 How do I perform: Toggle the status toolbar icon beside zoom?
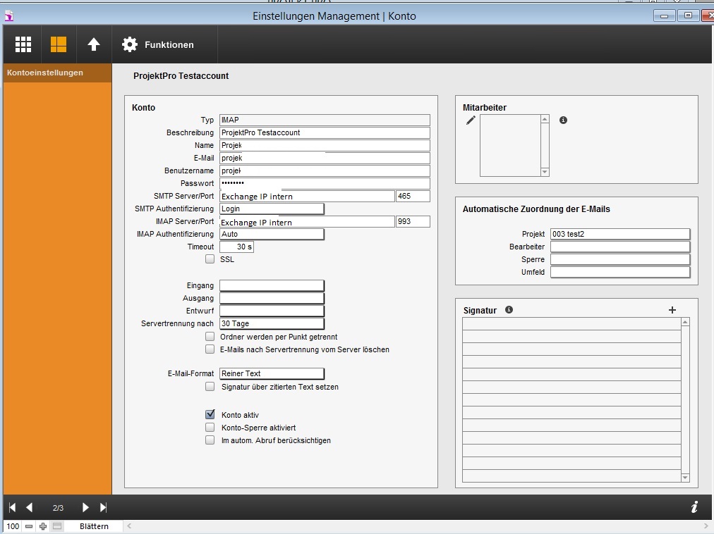[57, 526]
